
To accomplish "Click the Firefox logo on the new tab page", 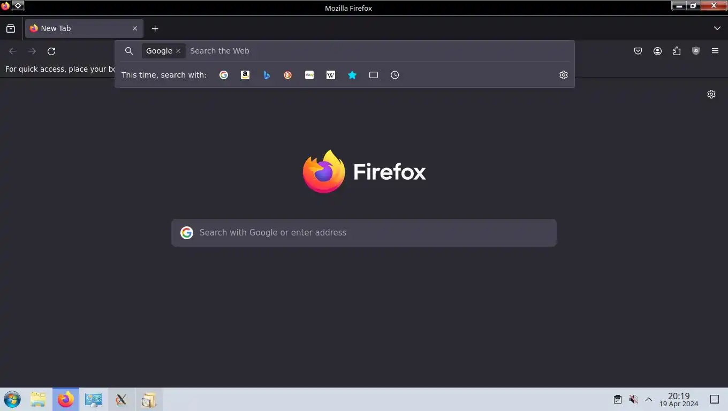I will (x=364, y=171).
